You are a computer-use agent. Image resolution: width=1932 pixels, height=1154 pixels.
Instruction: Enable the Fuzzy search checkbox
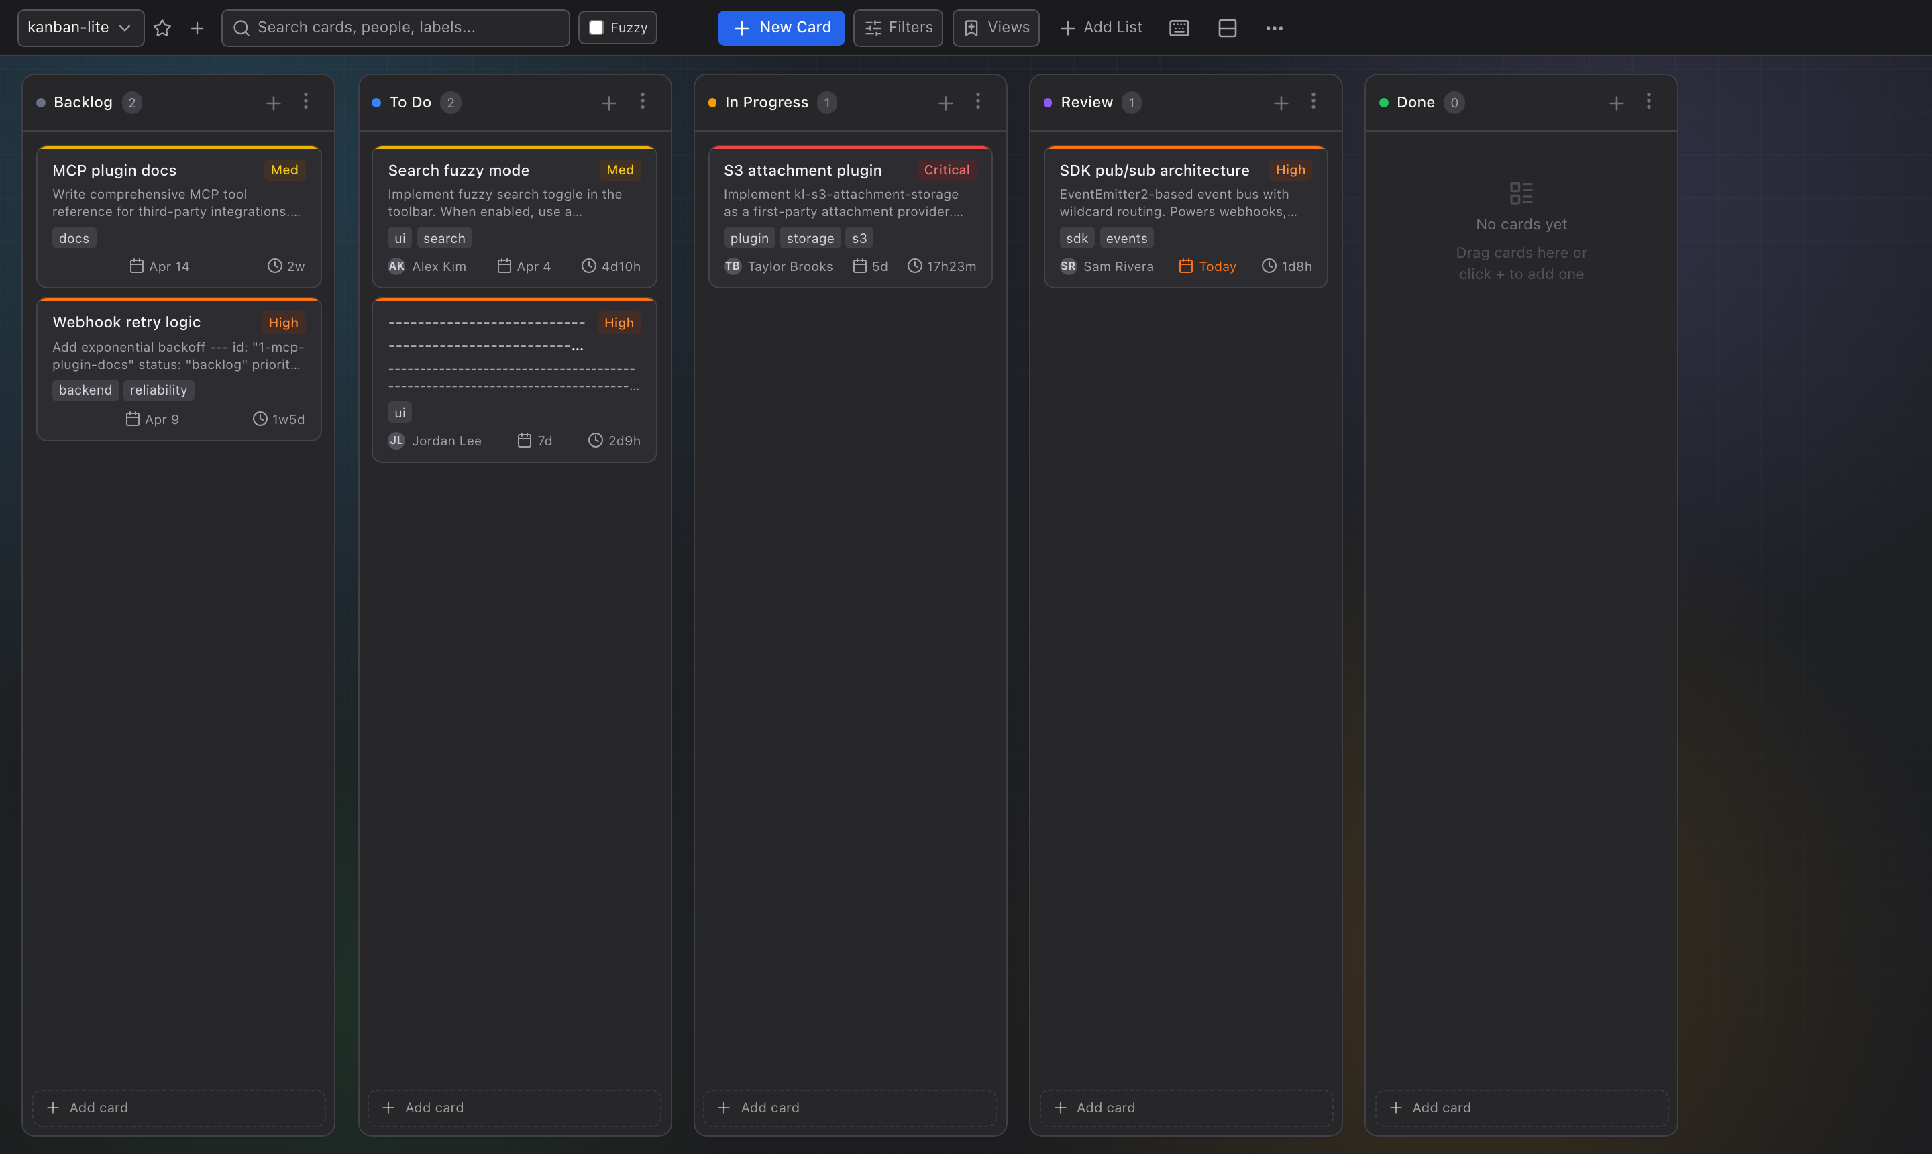pos(596,26)
